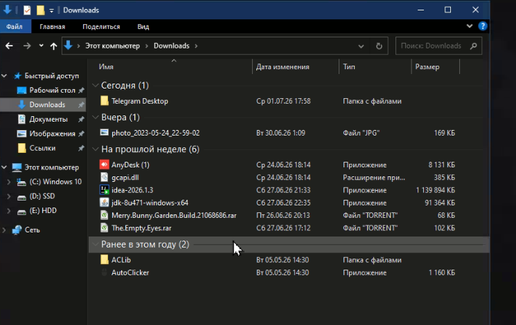Image resolution: width=516 pixels, height=325 pixels.
Task: Open the AnyDesk (1) application icon
Action: (x=105, y=165)
